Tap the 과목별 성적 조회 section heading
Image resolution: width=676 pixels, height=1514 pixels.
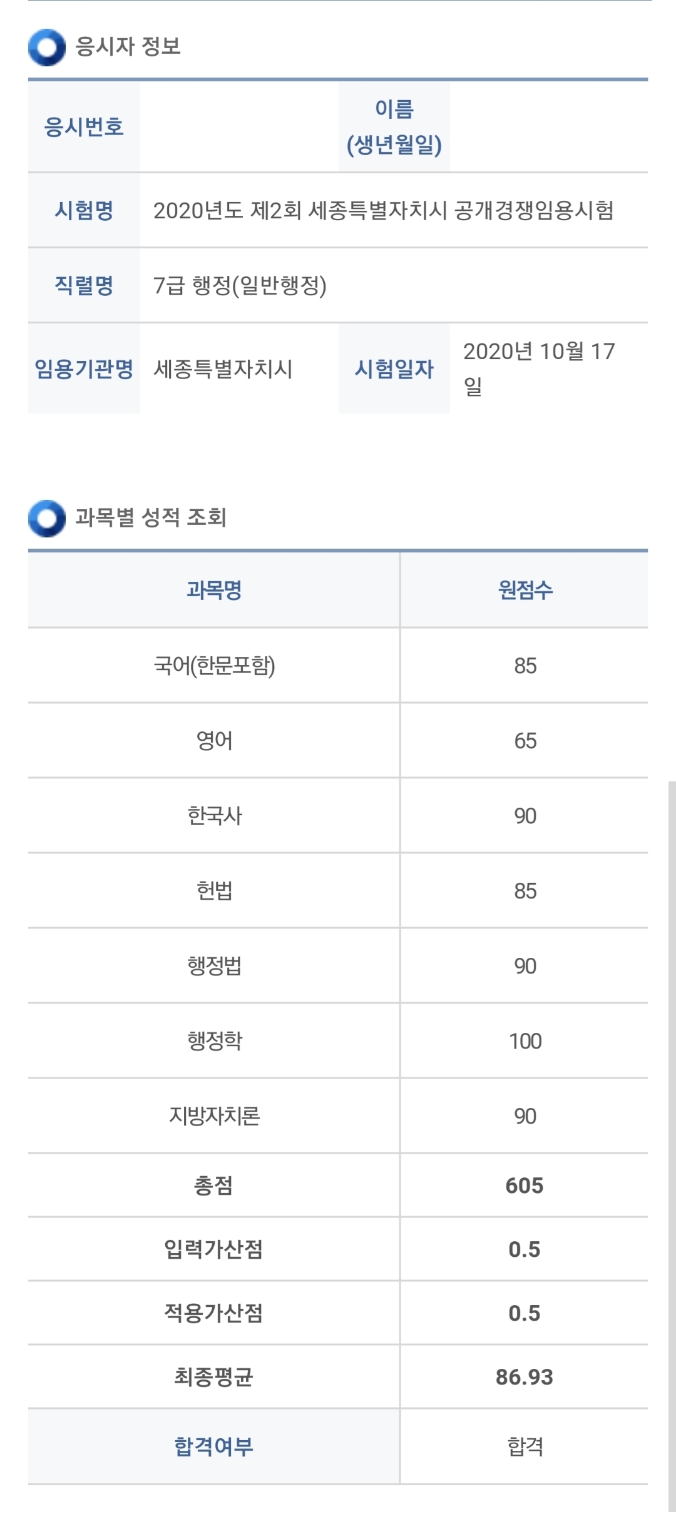pos(151,518)
